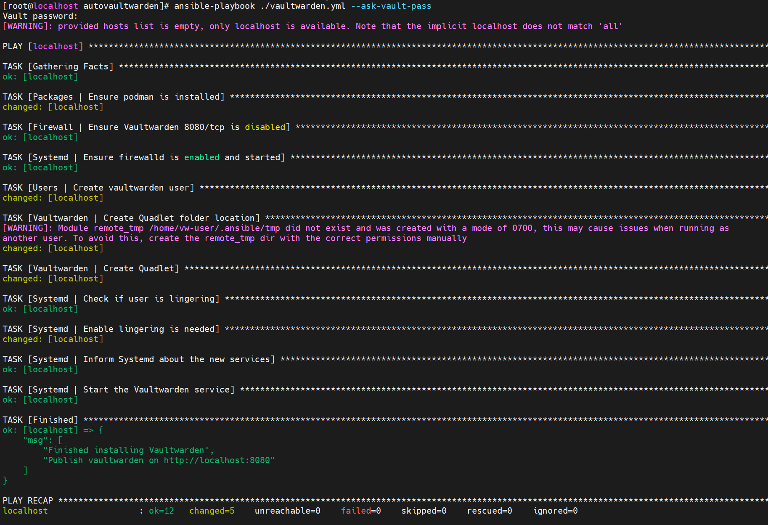Click the remote_tmp /home/vw-user warning line

(366, 228)
